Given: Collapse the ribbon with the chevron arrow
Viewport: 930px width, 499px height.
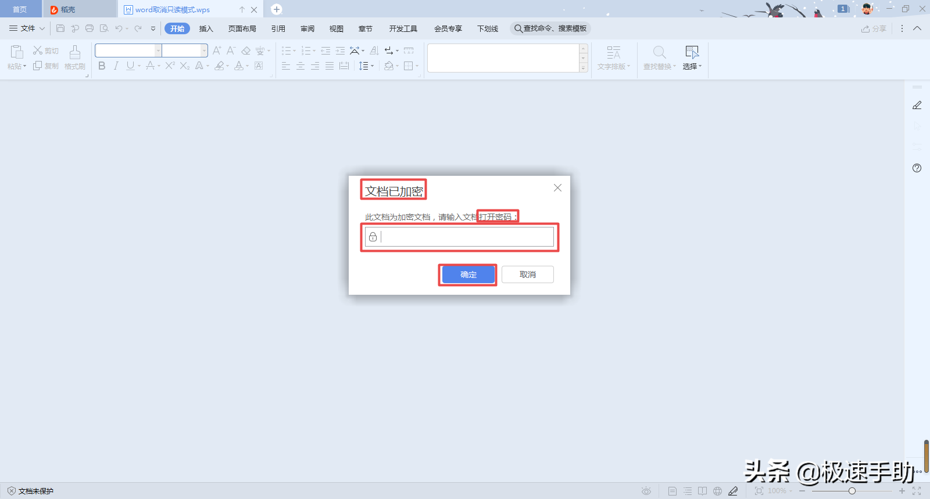Looking at the screenshot, I should [917, 28].
